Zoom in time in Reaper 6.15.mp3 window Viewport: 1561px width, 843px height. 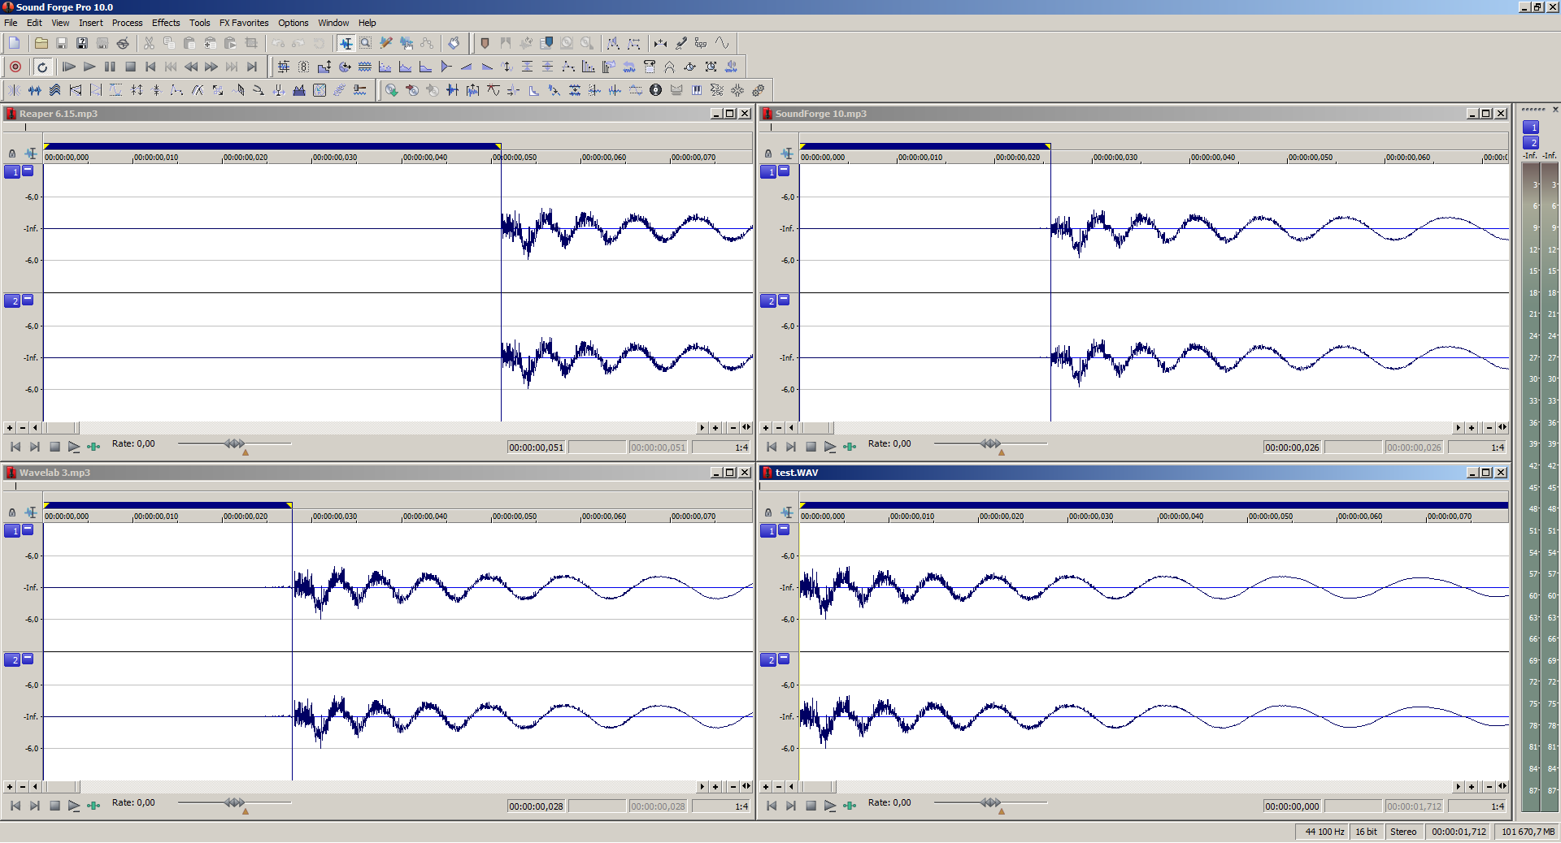tap(715, 427)
